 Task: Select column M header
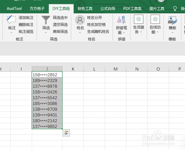point(115,69)
